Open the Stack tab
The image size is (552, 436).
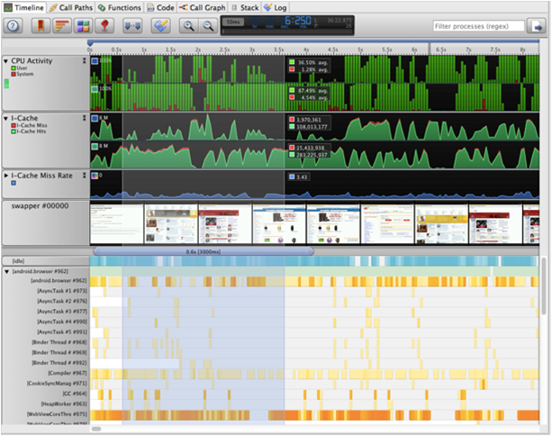[x=245, y=7]
